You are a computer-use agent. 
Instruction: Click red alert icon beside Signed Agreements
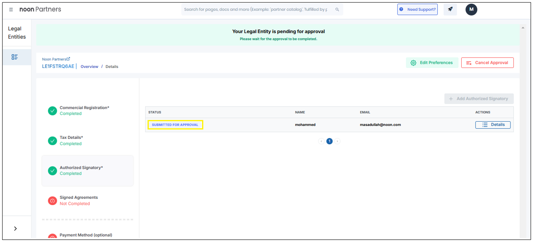click(52, 201)
